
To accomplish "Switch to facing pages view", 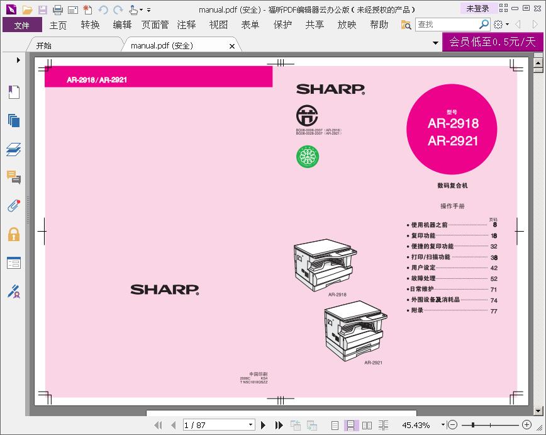I will [367, 425].
